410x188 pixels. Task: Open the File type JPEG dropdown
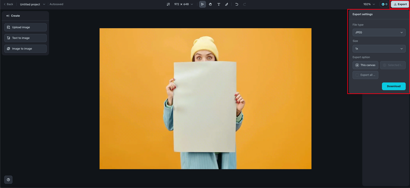(379, 32)
